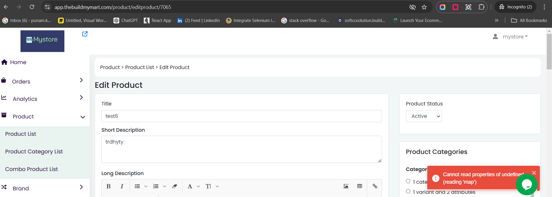Open Product List submenu item
552x197 pixels.
[20, 134]
